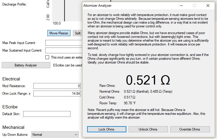
Task: Click into the Ohm Lock Range field
Action: pos(57,93)
